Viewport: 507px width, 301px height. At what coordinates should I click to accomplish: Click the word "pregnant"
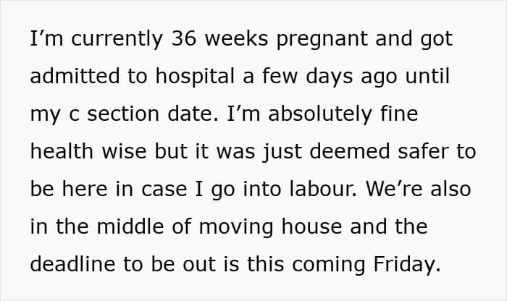322,40
